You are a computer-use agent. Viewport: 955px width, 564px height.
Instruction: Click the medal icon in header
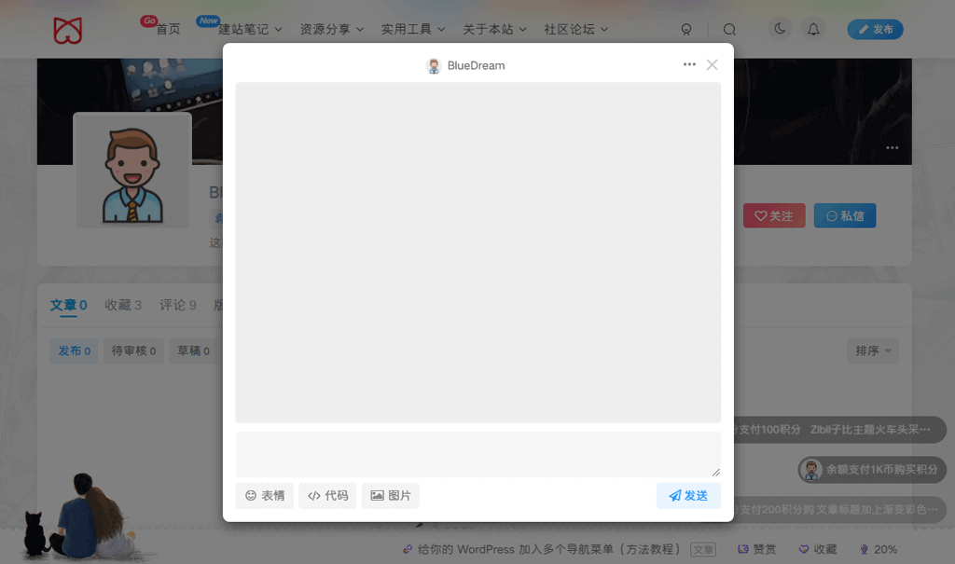tap(687, 30)
